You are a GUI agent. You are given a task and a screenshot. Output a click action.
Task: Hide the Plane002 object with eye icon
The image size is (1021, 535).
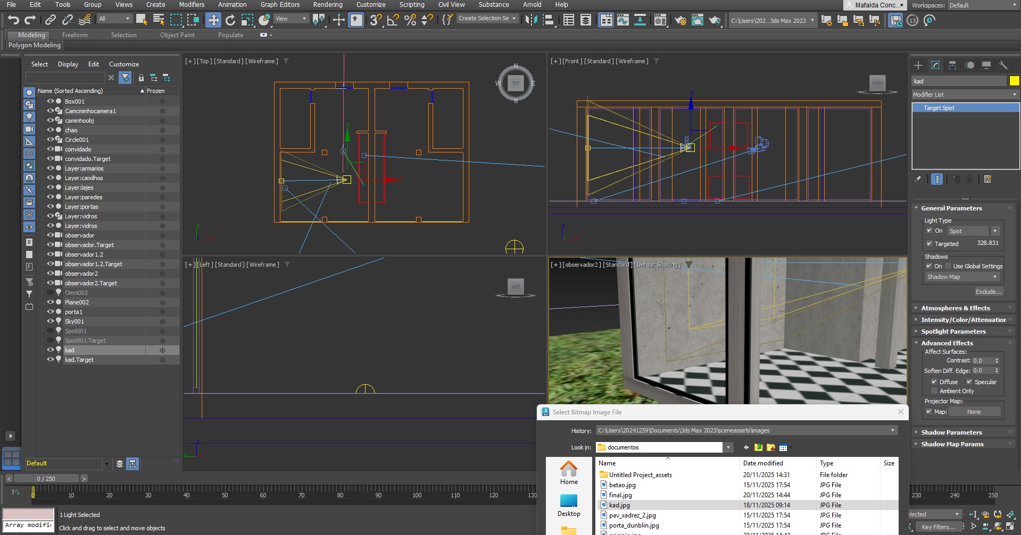click(x=51, y=302)
